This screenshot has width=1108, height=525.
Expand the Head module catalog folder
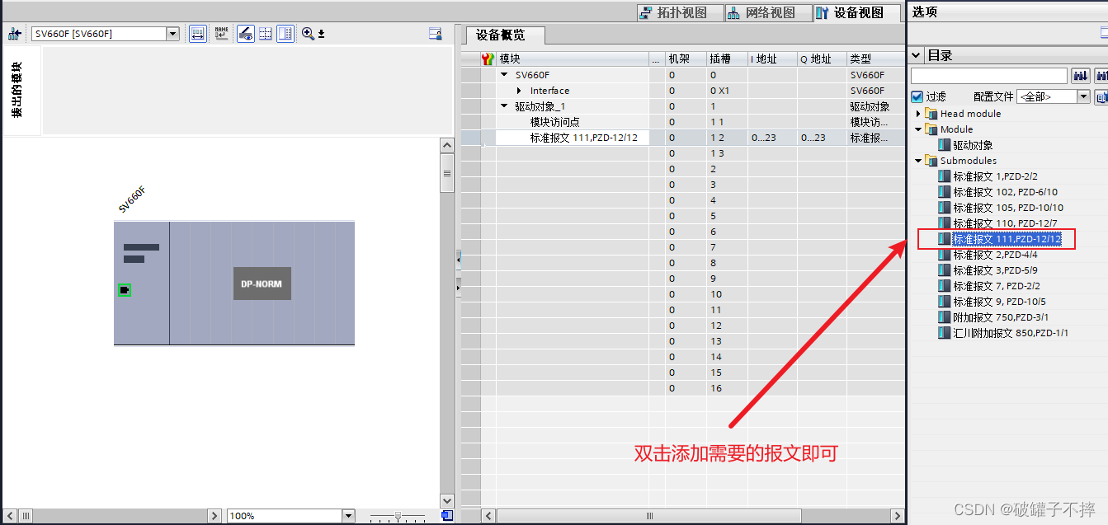[x=918, y=114]
